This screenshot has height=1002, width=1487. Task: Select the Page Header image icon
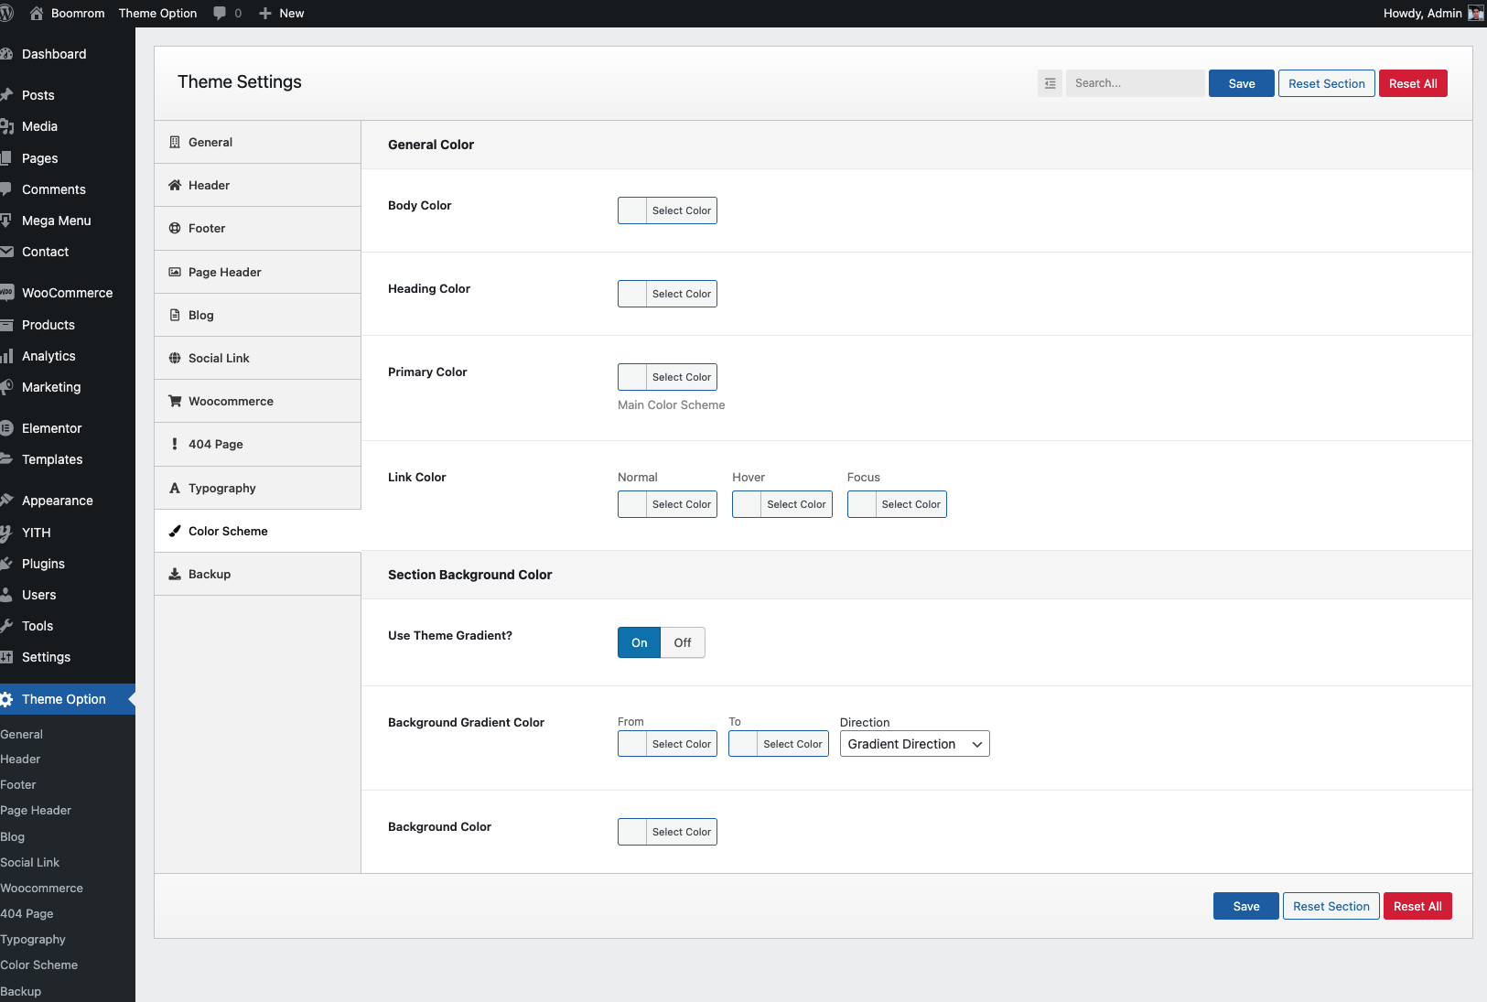pos(175,272)
